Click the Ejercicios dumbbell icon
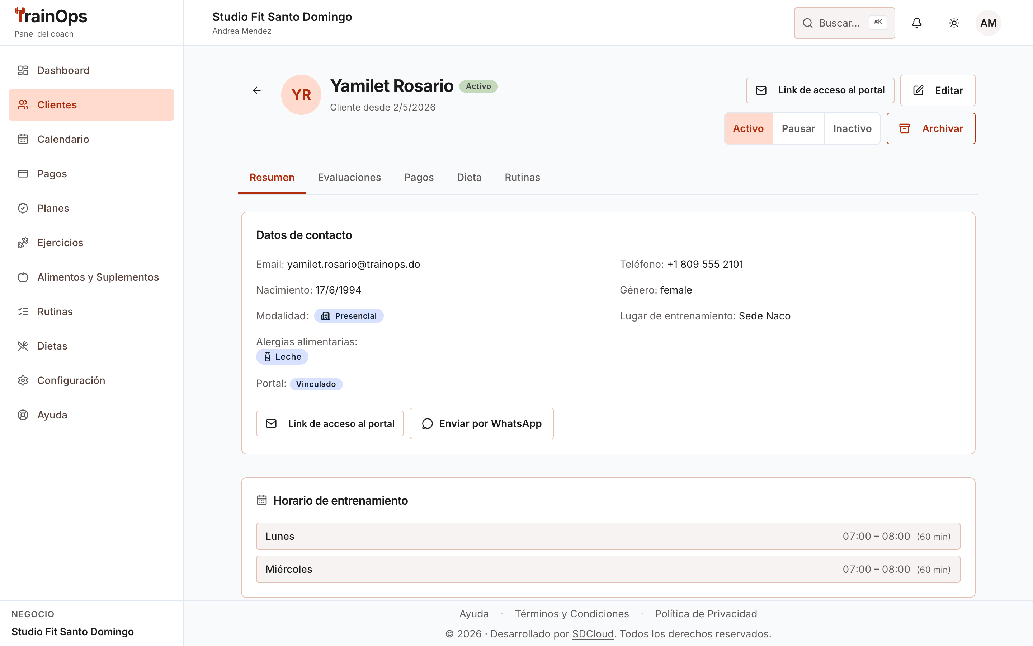 point(23,243)
